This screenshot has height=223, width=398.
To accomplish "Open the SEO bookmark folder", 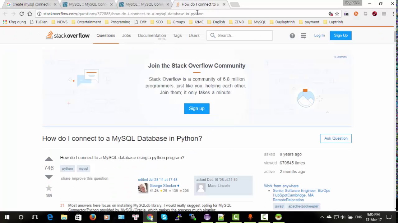I will click(x=156, y=22).
